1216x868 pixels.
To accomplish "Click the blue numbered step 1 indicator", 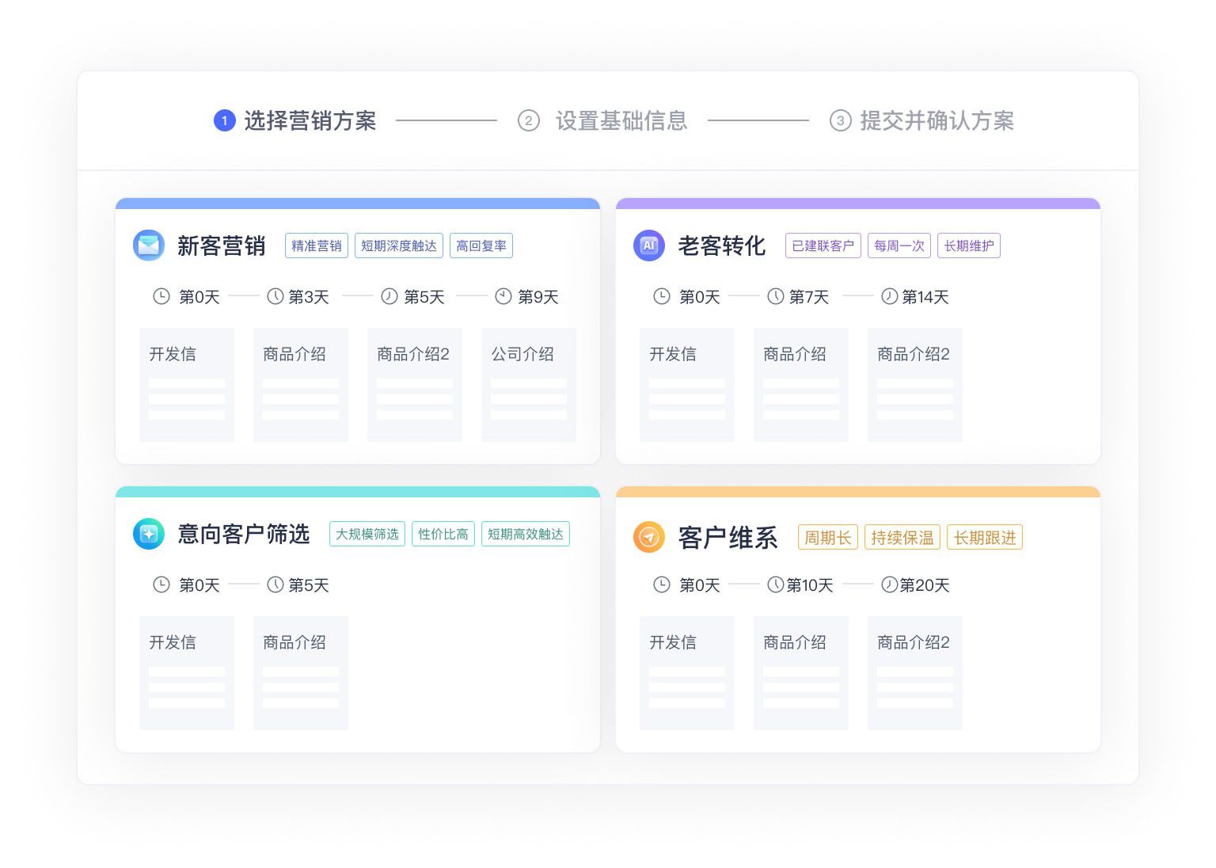I will coord(224,120).
